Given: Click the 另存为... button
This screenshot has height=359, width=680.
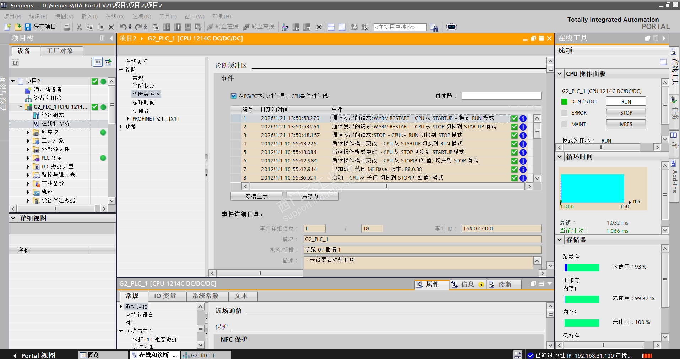Looking at the screenshot, I should pos(312,196).
